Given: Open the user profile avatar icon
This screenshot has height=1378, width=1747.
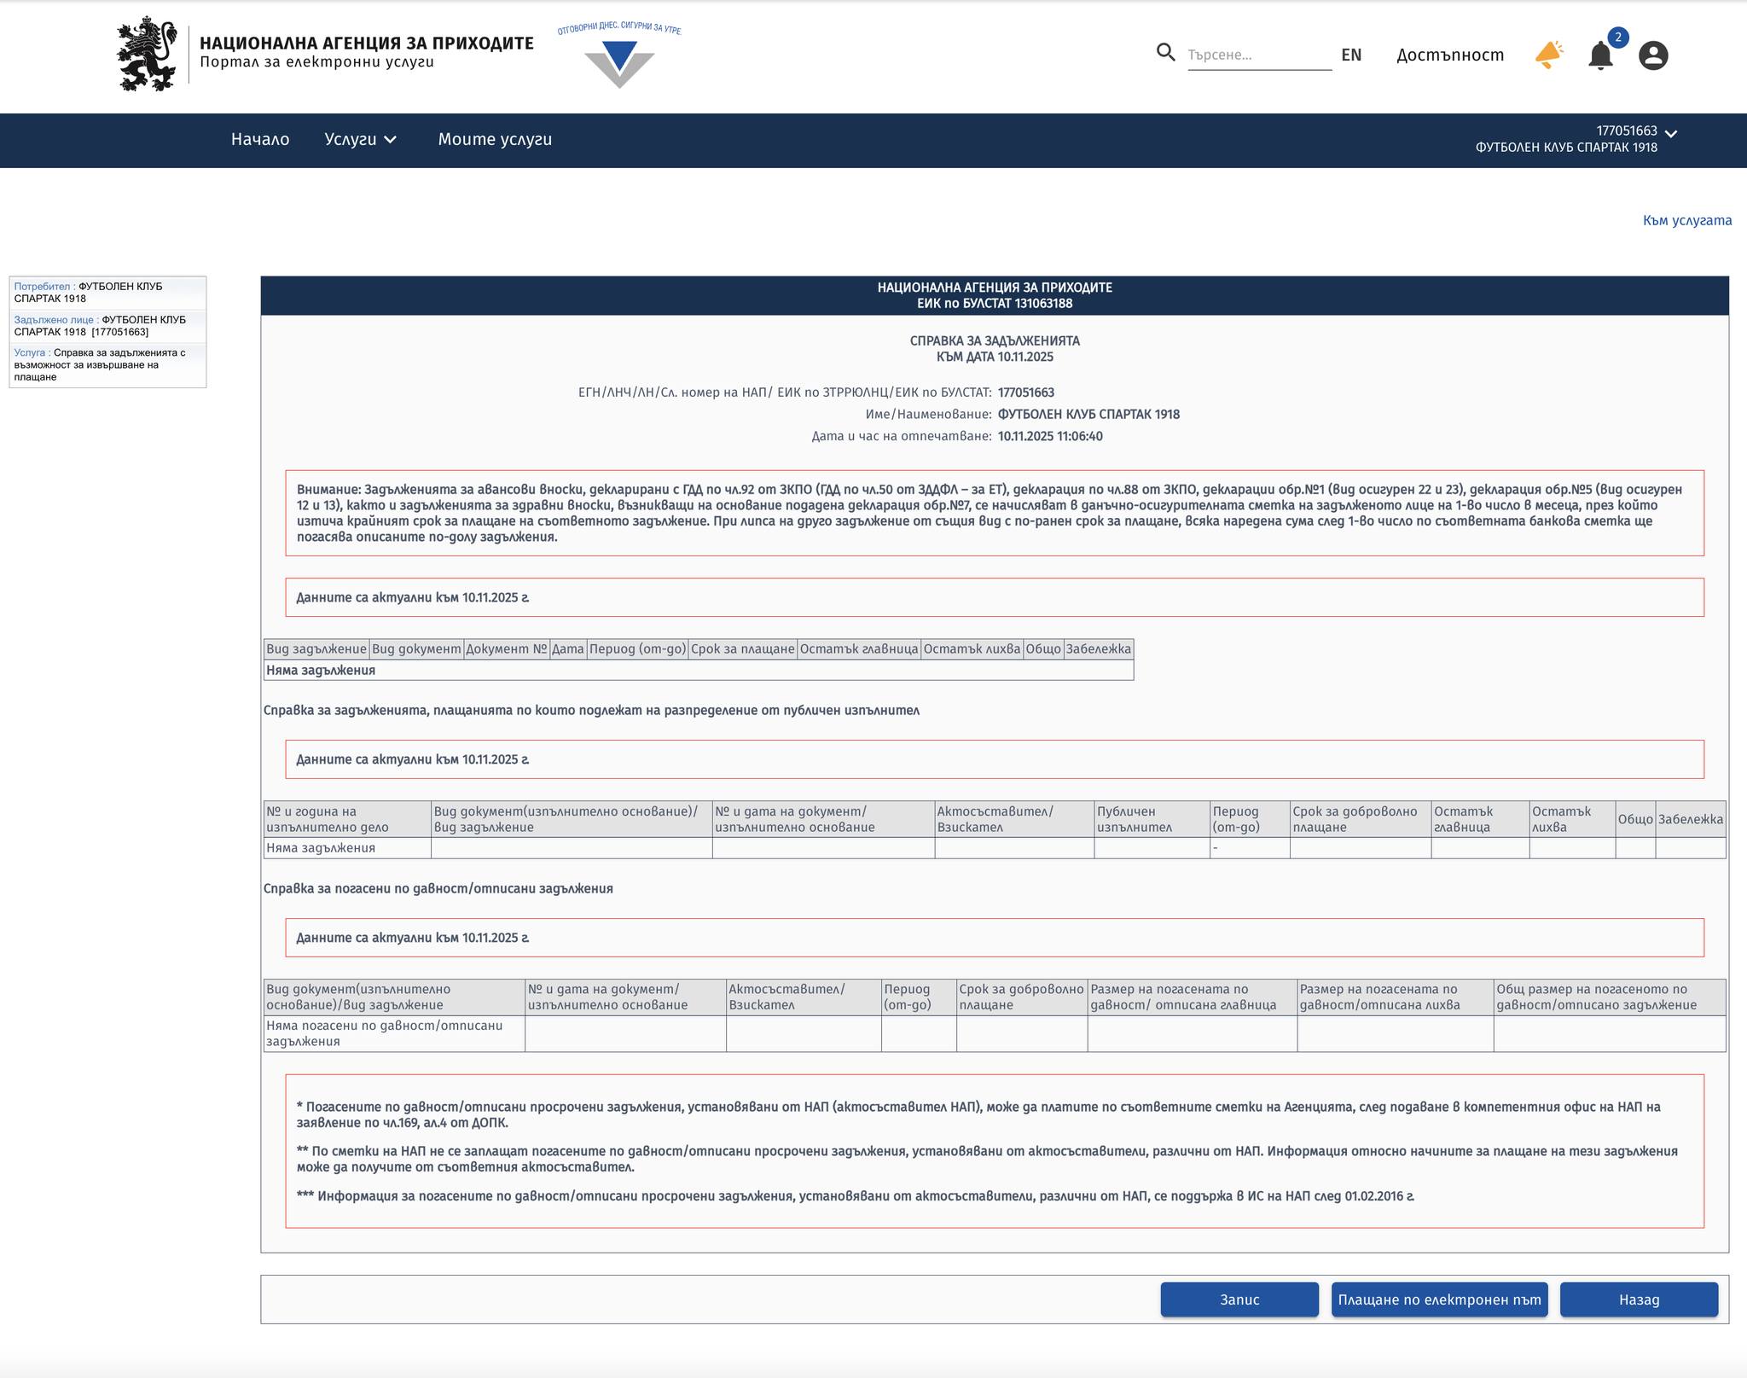Looking at the screenshot, I should point(1652,56).
